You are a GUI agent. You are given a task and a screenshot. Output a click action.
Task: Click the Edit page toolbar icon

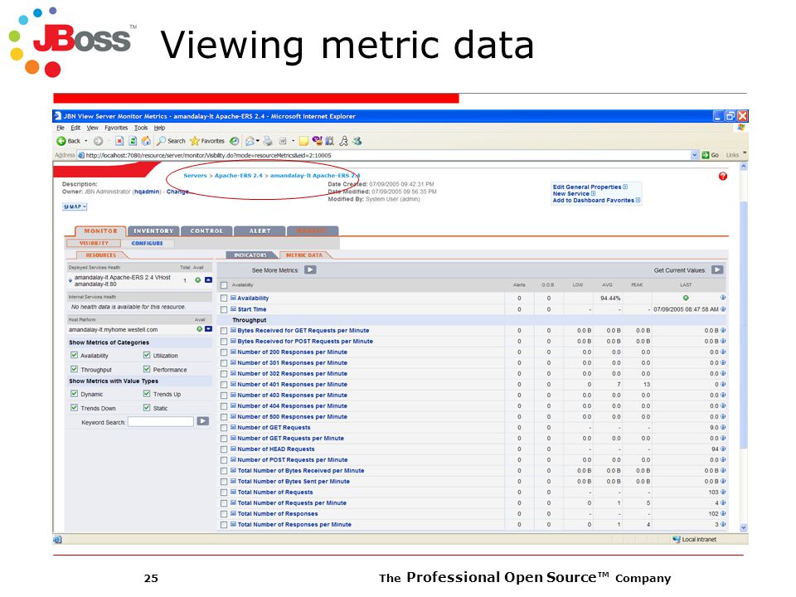coord(283,141)
